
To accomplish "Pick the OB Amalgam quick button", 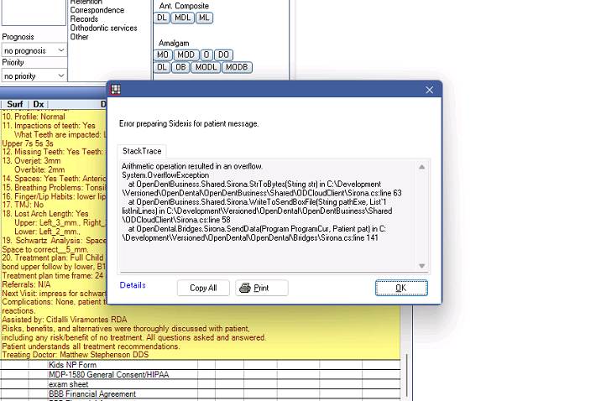I will click(180, 67).
